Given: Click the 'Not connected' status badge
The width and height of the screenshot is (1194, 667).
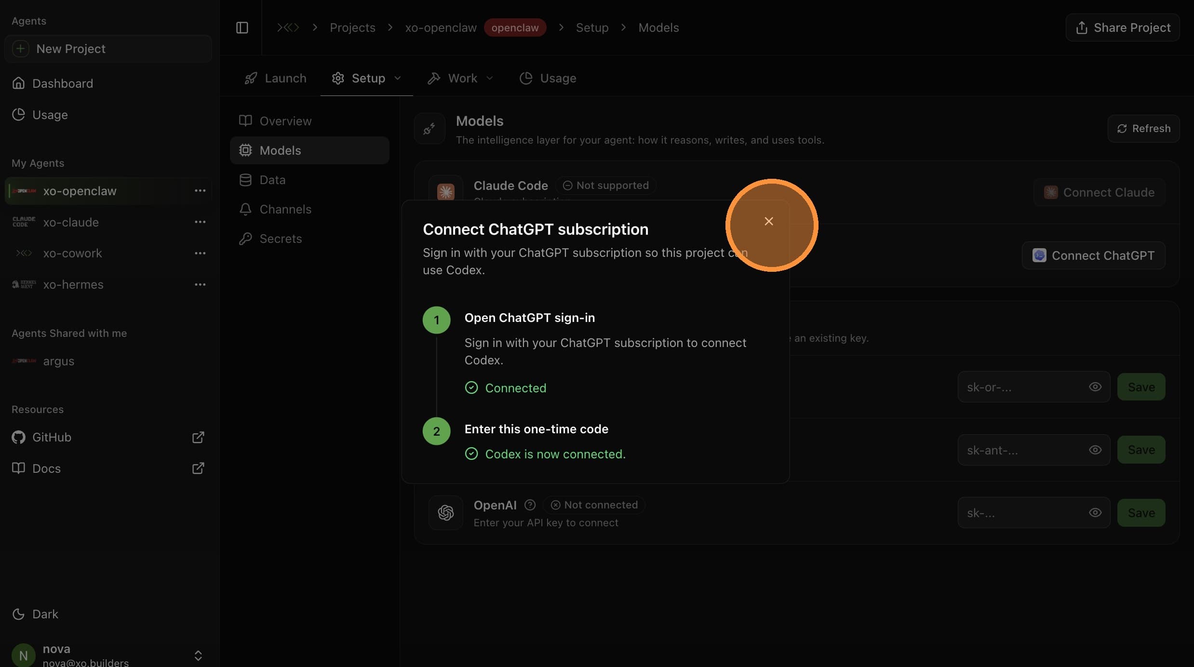Looking at the screenshot, I should tap(594, 505).
